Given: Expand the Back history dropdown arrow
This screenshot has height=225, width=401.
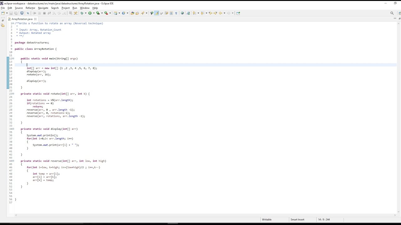Looking at the screenshot, I should coord(224,13).
